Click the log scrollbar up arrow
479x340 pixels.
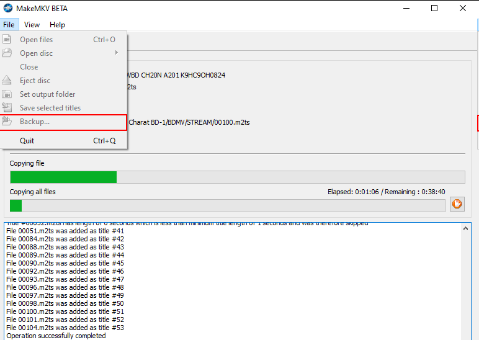pyautogui.click(x=465, y=228)
